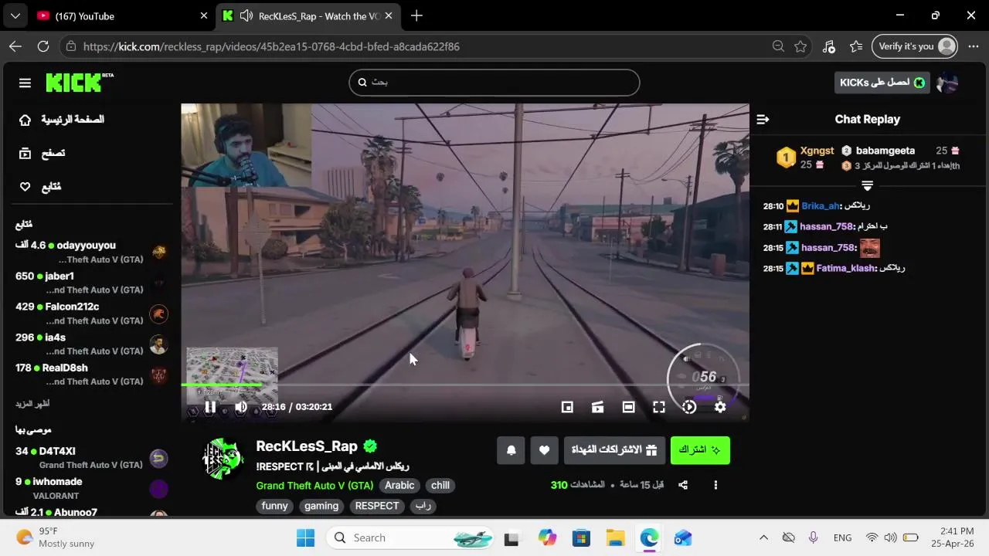Open odayyouyou followed channel
Screen dimensions: 989x556
point(91,252)
